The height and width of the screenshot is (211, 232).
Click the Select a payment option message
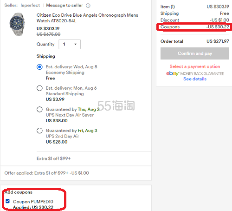pyautogui.click(x=195, y=66)
